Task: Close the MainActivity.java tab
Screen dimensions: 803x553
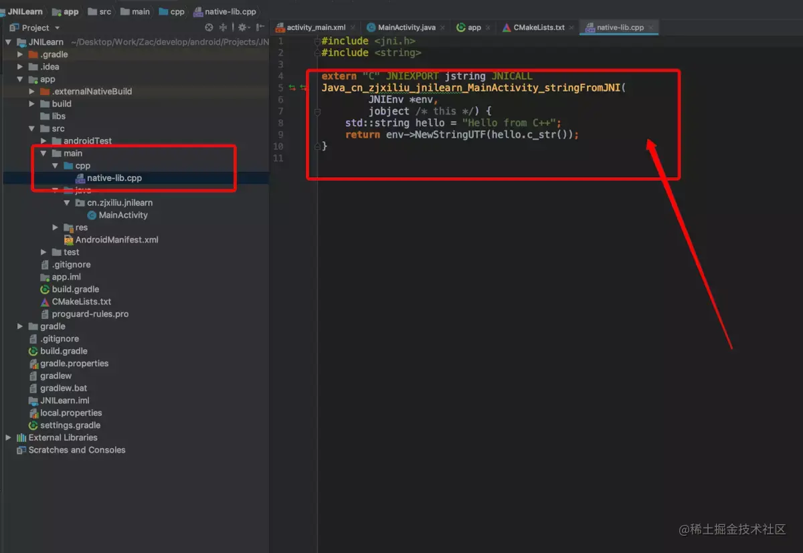Action: coord(444,27)
